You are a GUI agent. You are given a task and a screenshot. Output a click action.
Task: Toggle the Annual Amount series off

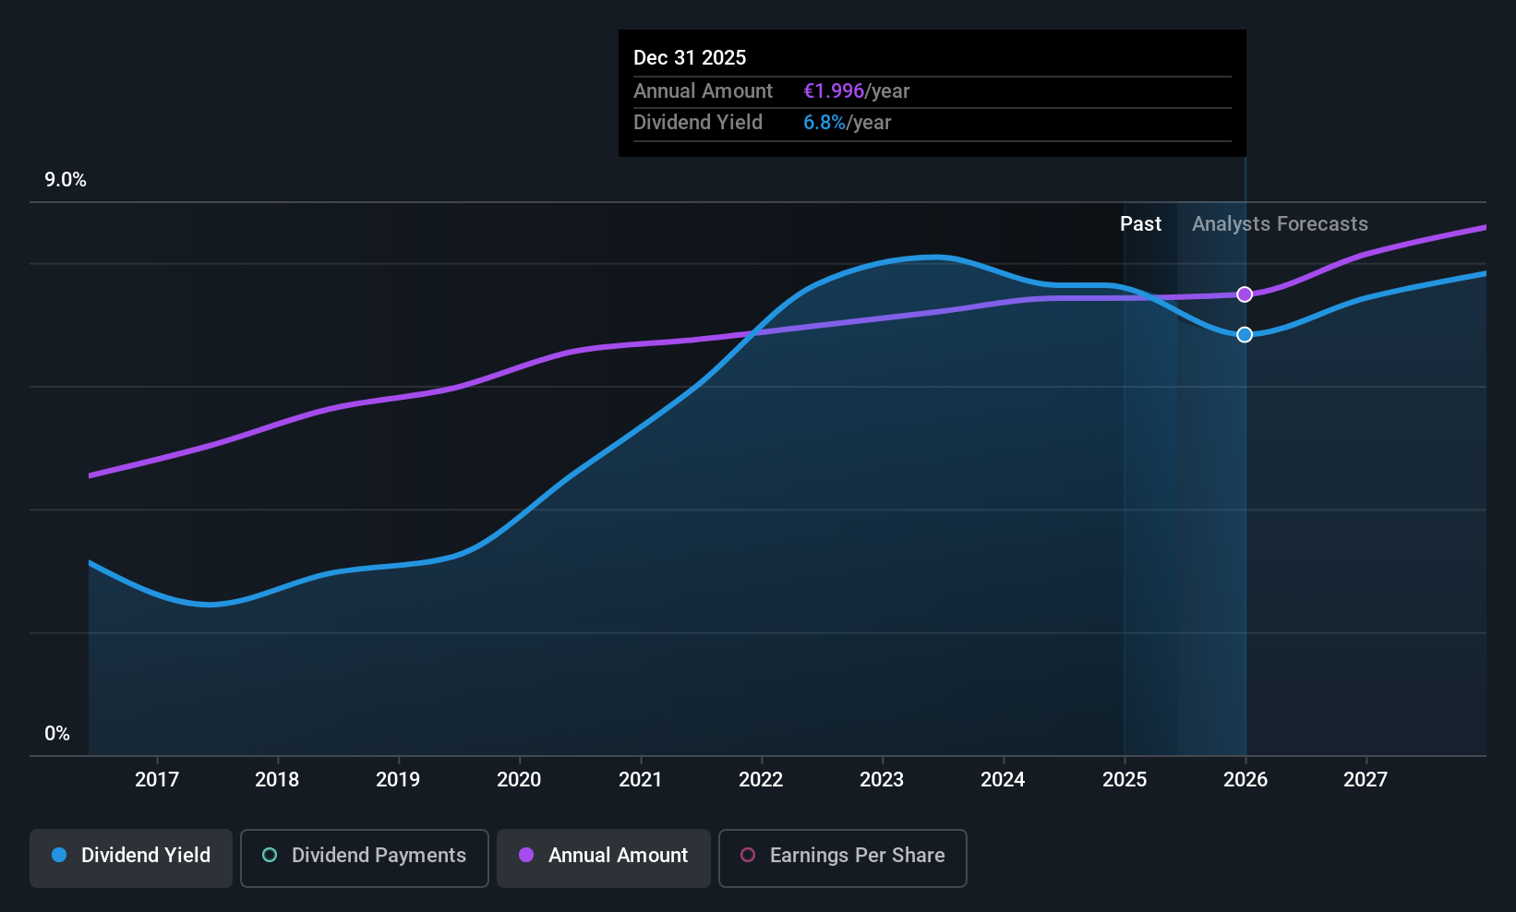click(x=604, y=858)
